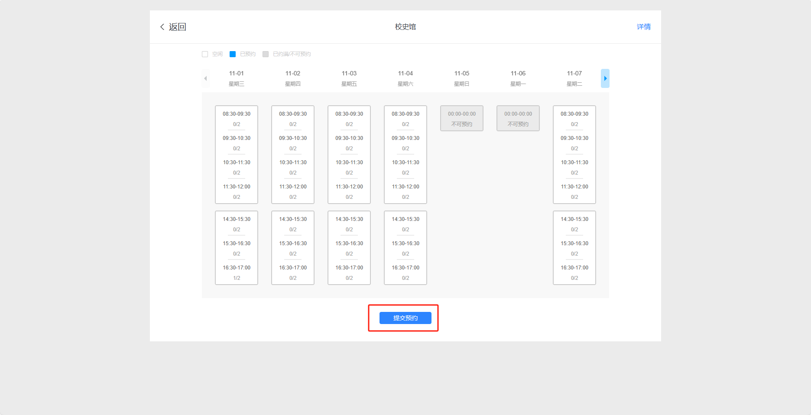
Task: Pick the 14:30-15:30 slot on 11-02
Action: [293, 224]
